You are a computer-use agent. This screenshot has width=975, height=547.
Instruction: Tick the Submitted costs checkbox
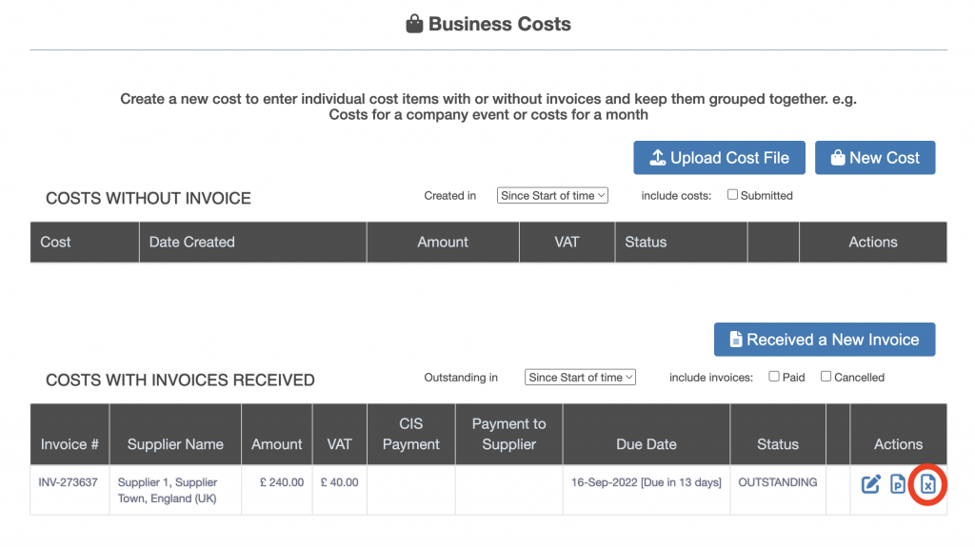click(x=732, y=195)
